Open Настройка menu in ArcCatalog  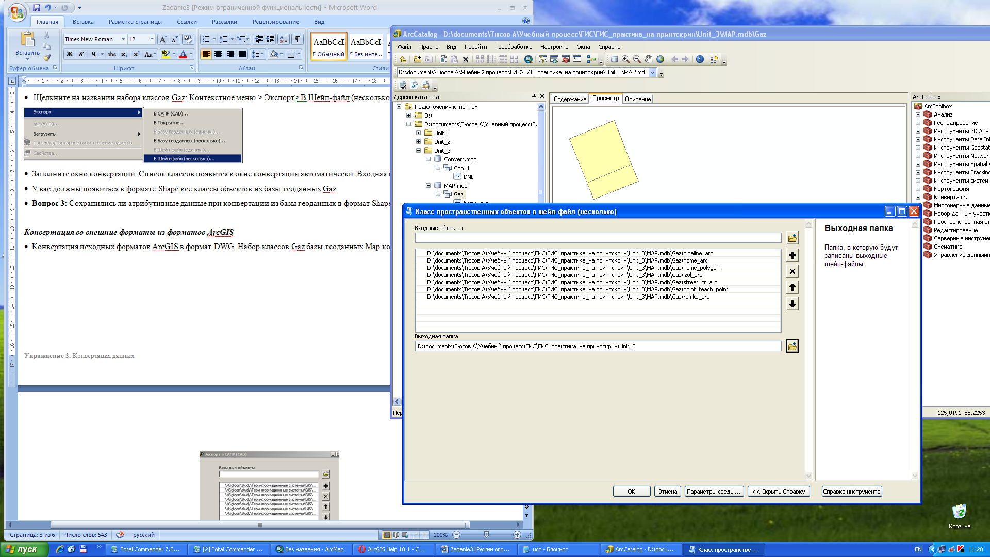pos(554,47)
